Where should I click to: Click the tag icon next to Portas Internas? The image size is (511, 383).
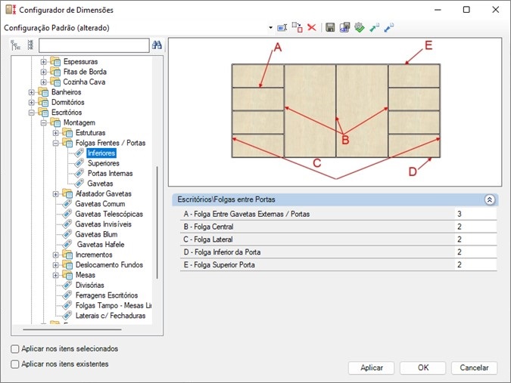79,173
